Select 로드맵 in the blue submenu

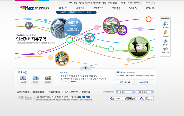tap(89, 12)
